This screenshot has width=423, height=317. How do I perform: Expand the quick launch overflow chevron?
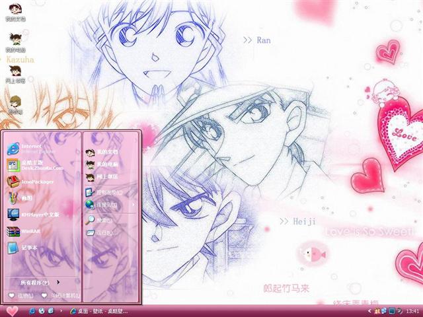point(61,311)
